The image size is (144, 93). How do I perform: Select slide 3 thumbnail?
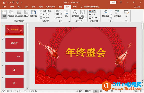pos(15,57)
